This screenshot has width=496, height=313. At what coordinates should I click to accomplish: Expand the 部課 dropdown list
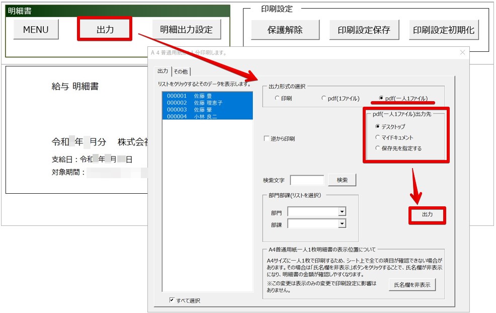[342, 224]
